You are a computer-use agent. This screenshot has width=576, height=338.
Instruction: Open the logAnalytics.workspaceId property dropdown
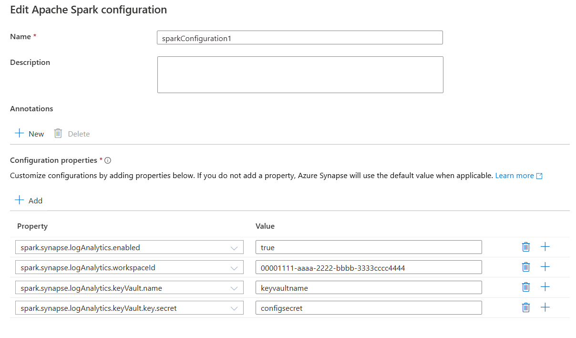pos(234,268)
